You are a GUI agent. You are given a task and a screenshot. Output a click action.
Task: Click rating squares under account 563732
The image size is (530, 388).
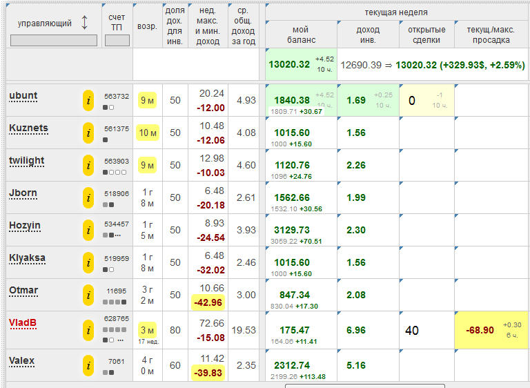pos(108,107)
